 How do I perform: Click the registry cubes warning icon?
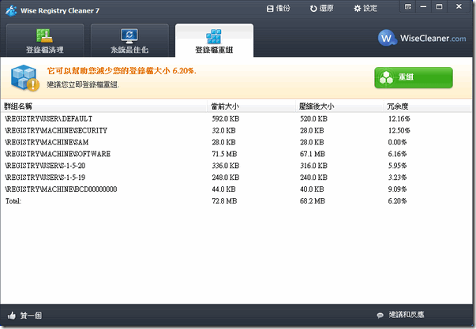(25, 77)
